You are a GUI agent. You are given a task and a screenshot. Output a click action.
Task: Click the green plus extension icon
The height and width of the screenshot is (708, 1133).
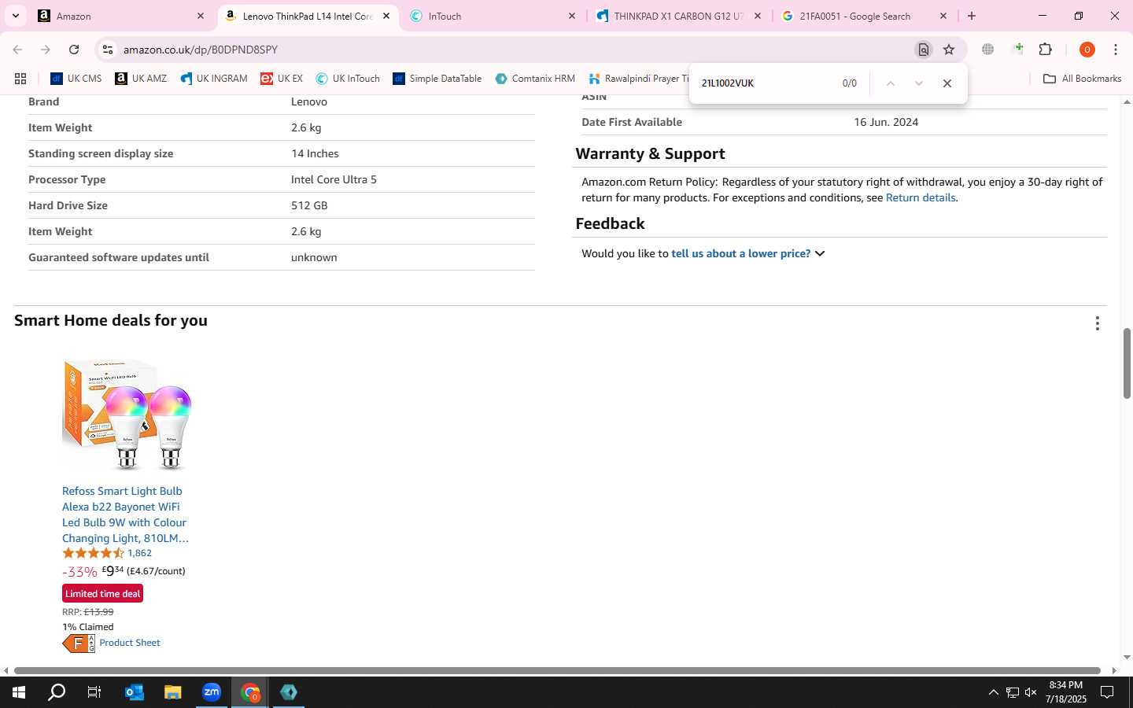coord(1018,50)
